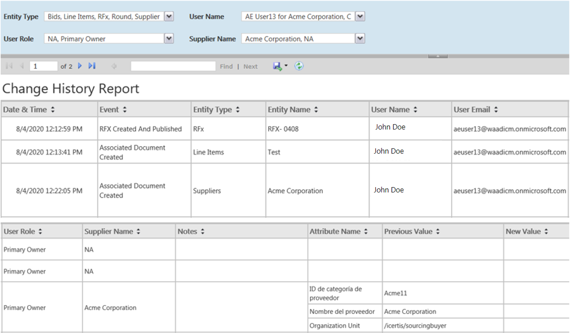Sort the Attribute Name column

coord(366,231)
